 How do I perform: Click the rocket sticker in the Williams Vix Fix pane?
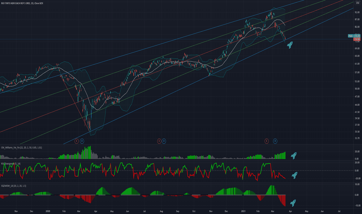click(x=293, y=156)
